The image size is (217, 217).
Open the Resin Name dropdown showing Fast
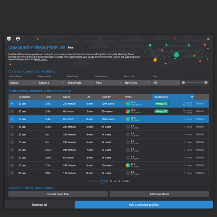tap(108, 82)
